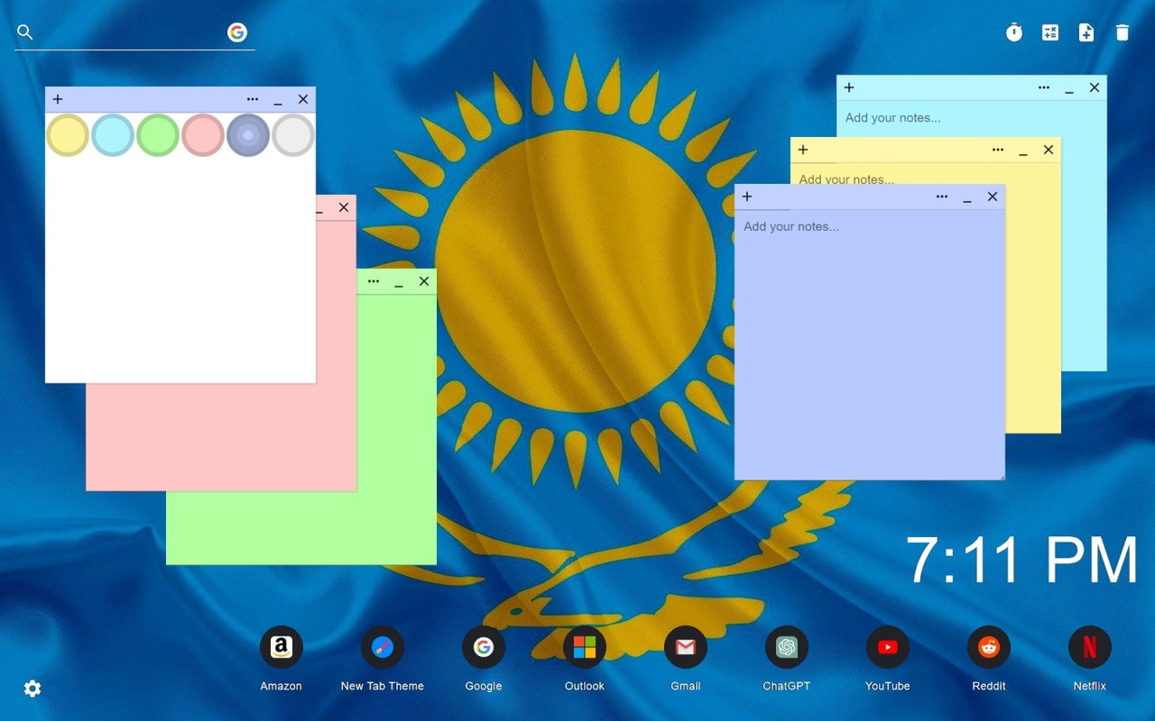Open the three-dots menu on the cyan note

(1044, 87)
